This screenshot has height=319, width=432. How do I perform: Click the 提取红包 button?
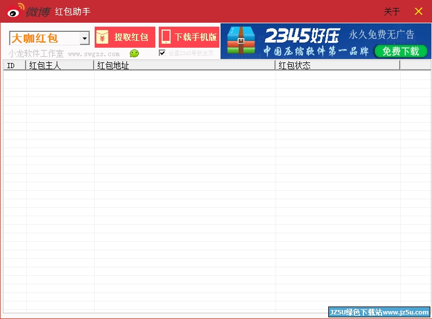(125, 37)
